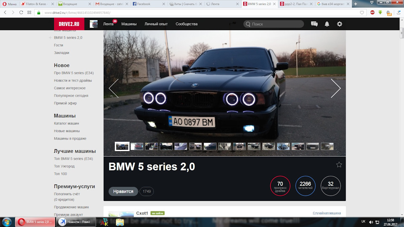Change UK keyboard language indicator
Screen dimensions: 404x227
363,222
